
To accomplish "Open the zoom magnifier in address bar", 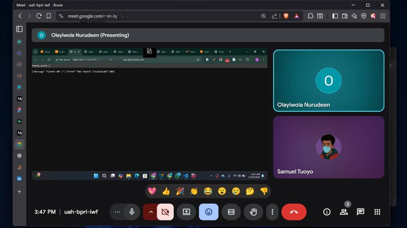I will point(263,16).
